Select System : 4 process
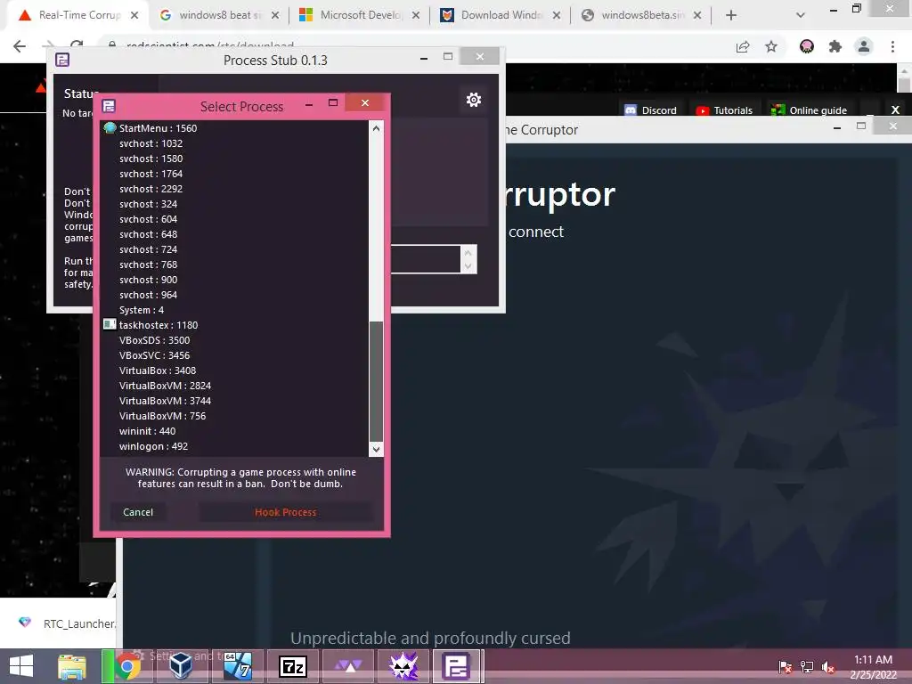The height and width of the screenshot is (684, 912). tap(235, 309)
